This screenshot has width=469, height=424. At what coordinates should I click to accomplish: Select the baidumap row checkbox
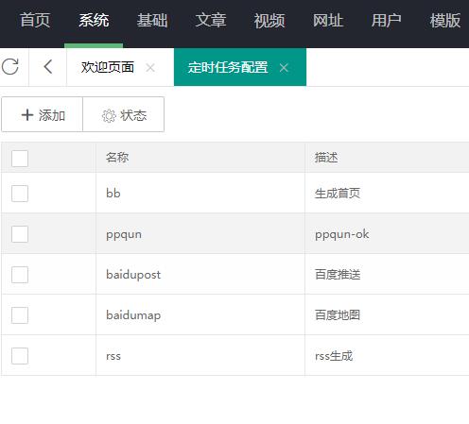point(20,315)
